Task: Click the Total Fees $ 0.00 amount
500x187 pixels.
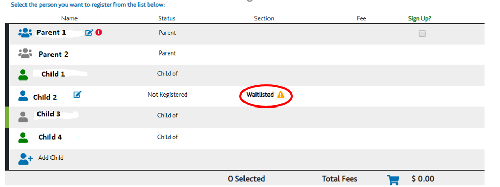Action: 423,179
